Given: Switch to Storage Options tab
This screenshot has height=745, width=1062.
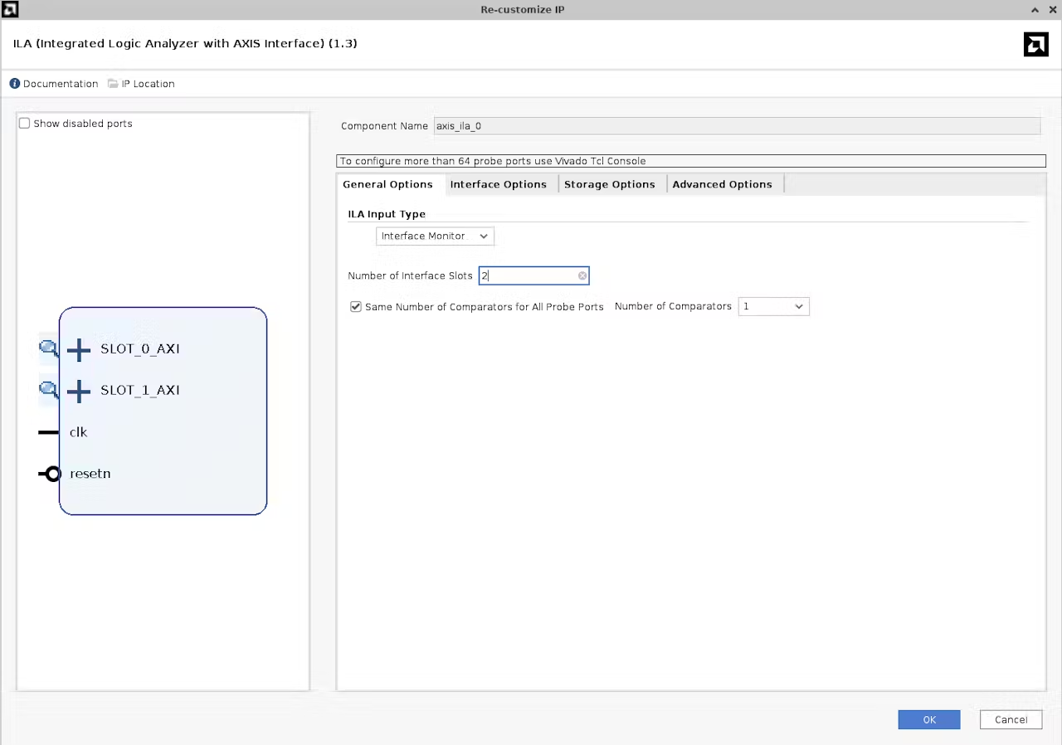Looking at the screenshot, I should pyautogui.click(x=610, y=184).
